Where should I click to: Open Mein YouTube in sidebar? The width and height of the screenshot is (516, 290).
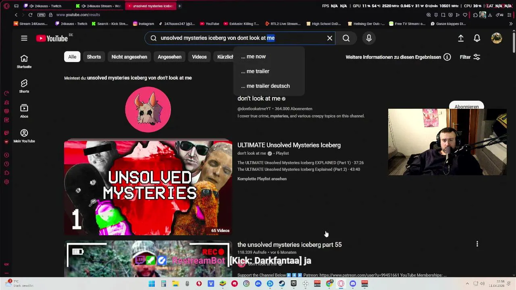pos(24,136)
